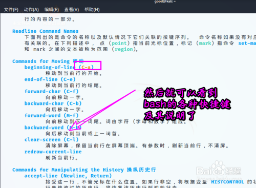Click the description '向前移动一字。'

(65, 97)
